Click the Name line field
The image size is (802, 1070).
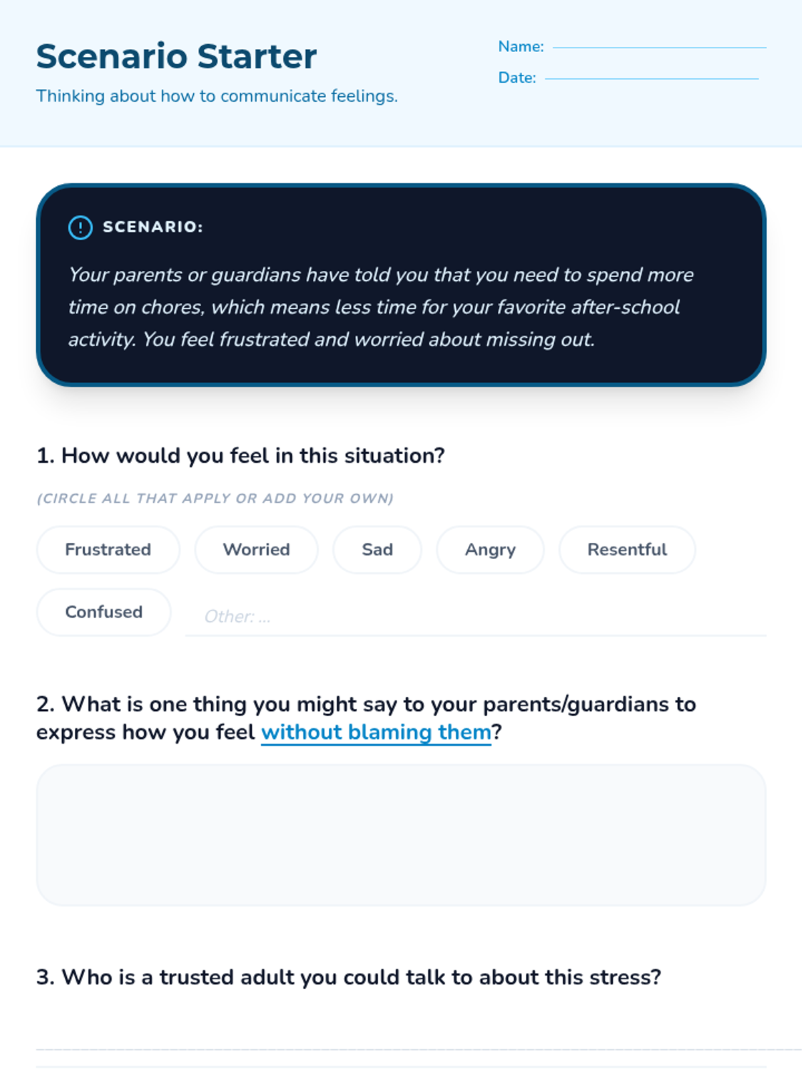[660, 47]
